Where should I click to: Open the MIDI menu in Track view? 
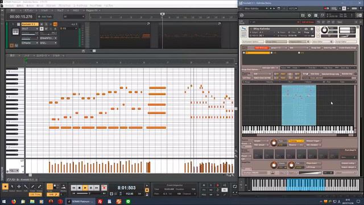pyautogui.click(x=76, y=10)
